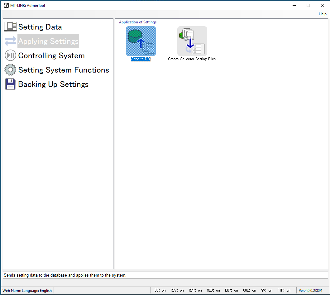
Task: Click the DB: on status indicator
Action: click(160, 290)
